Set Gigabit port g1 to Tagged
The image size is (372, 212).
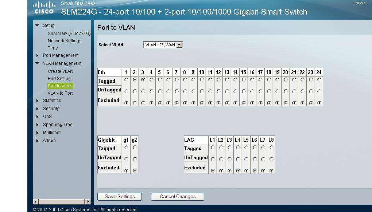click(x=127, y=148)
